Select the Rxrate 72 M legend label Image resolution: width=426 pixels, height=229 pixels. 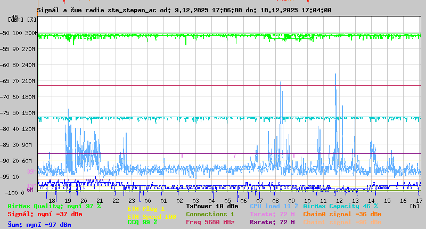tap(272, 222)
